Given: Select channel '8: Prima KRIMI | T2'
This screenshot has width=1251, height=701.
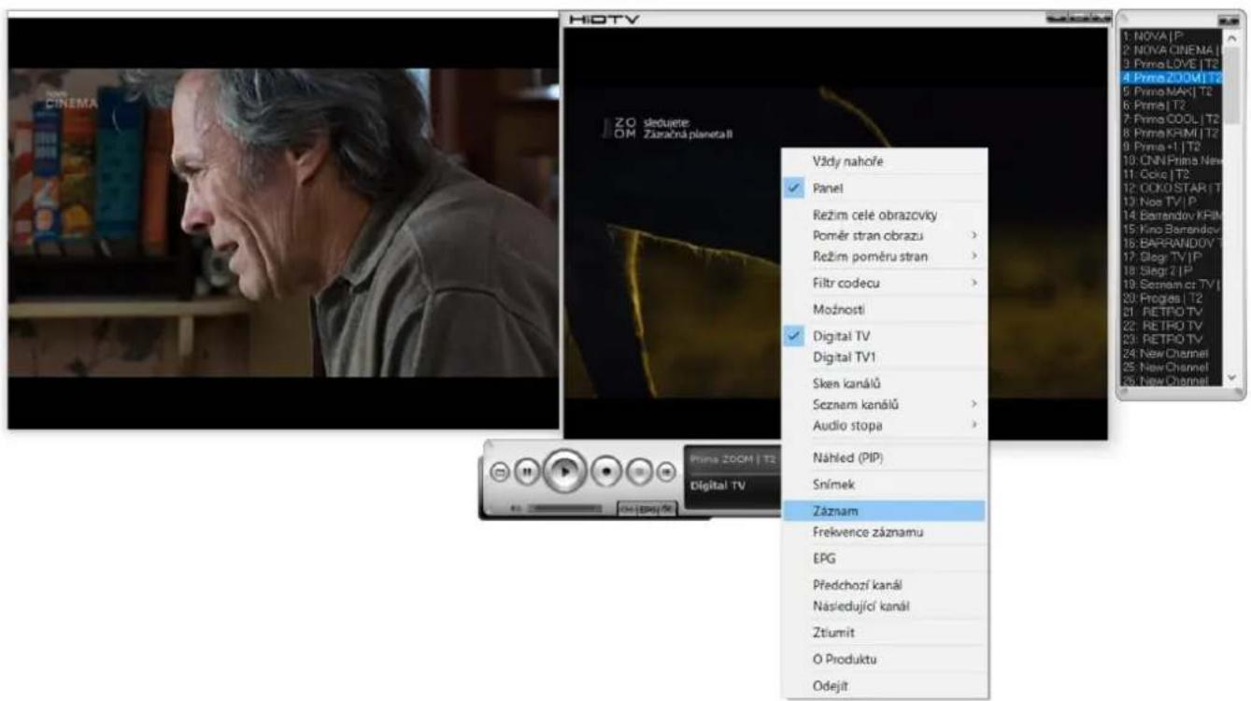Looking at the screenshot, I should [1173, 133].
